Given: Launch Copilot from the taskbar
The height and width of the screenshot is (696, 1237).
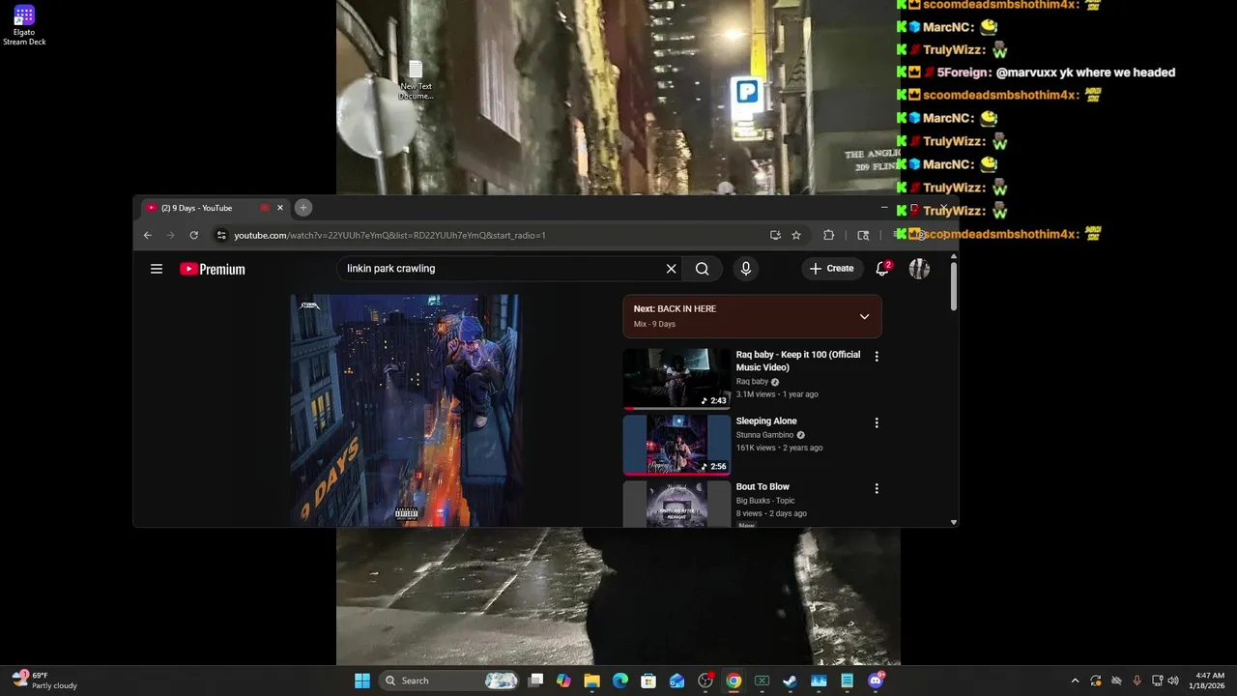Looking at the screenshot, I should (x=563, y=681).
